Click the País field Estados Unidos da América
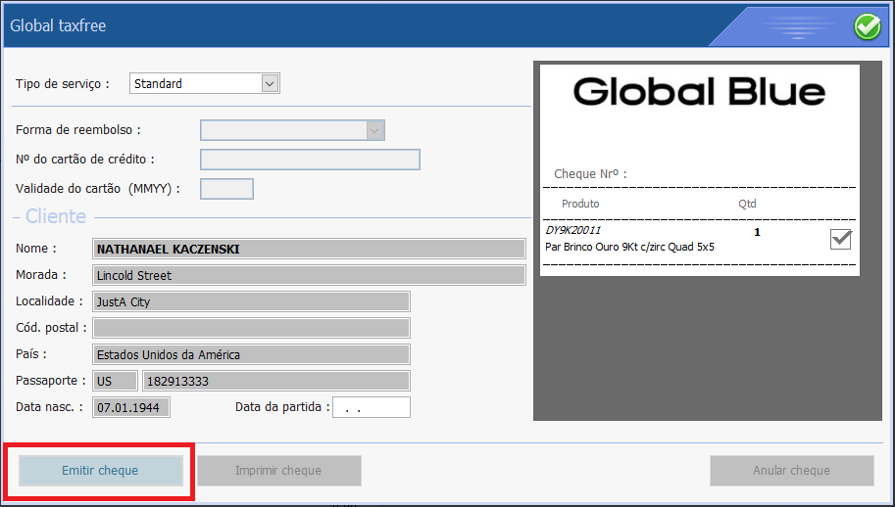895x507 pixels. 251,354
